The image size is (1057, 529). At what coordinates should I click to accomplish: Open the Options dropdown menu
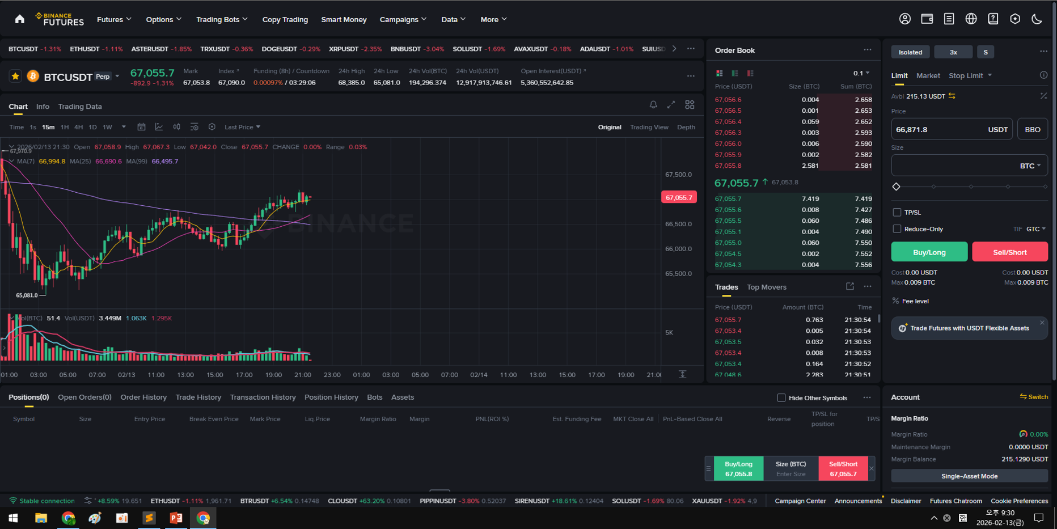(x=164, y=19)
